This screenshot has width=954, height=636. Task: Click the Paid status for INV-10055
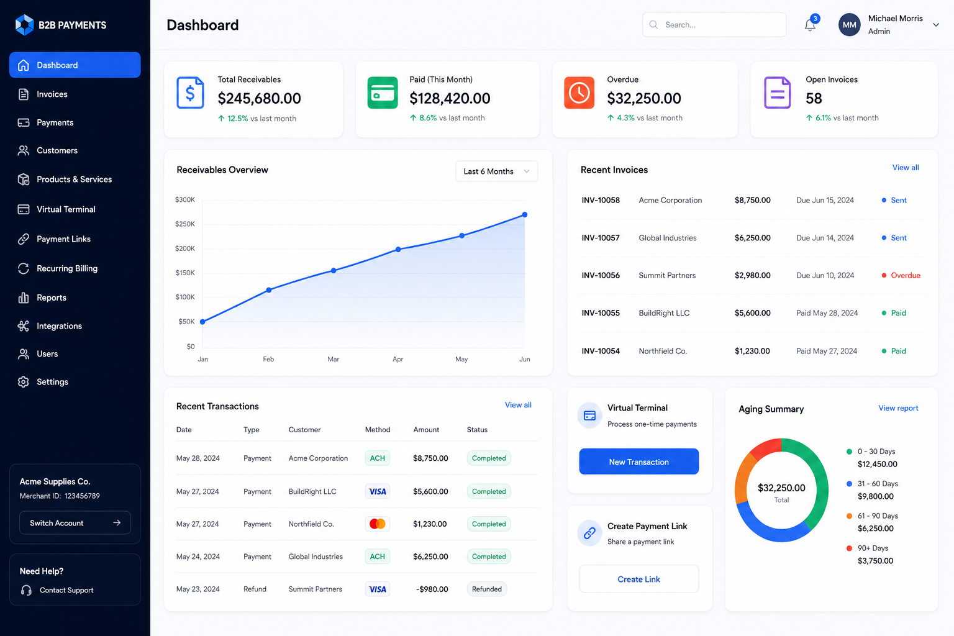894,313
